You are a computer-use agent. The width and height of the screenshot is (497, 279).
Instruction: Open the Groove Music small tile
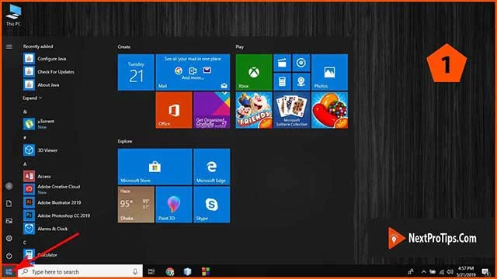[x=301, y=63]
